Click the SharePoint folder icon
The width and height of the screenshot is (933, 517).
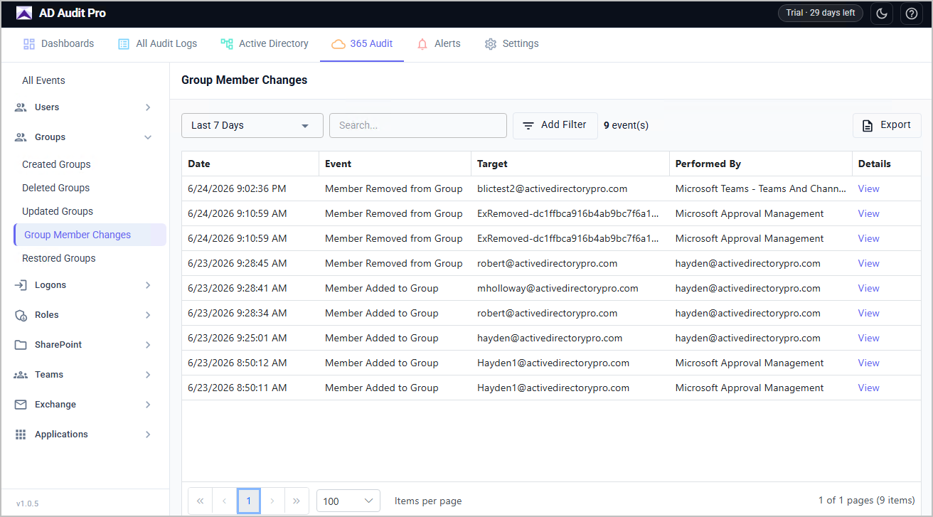[21, 345]
